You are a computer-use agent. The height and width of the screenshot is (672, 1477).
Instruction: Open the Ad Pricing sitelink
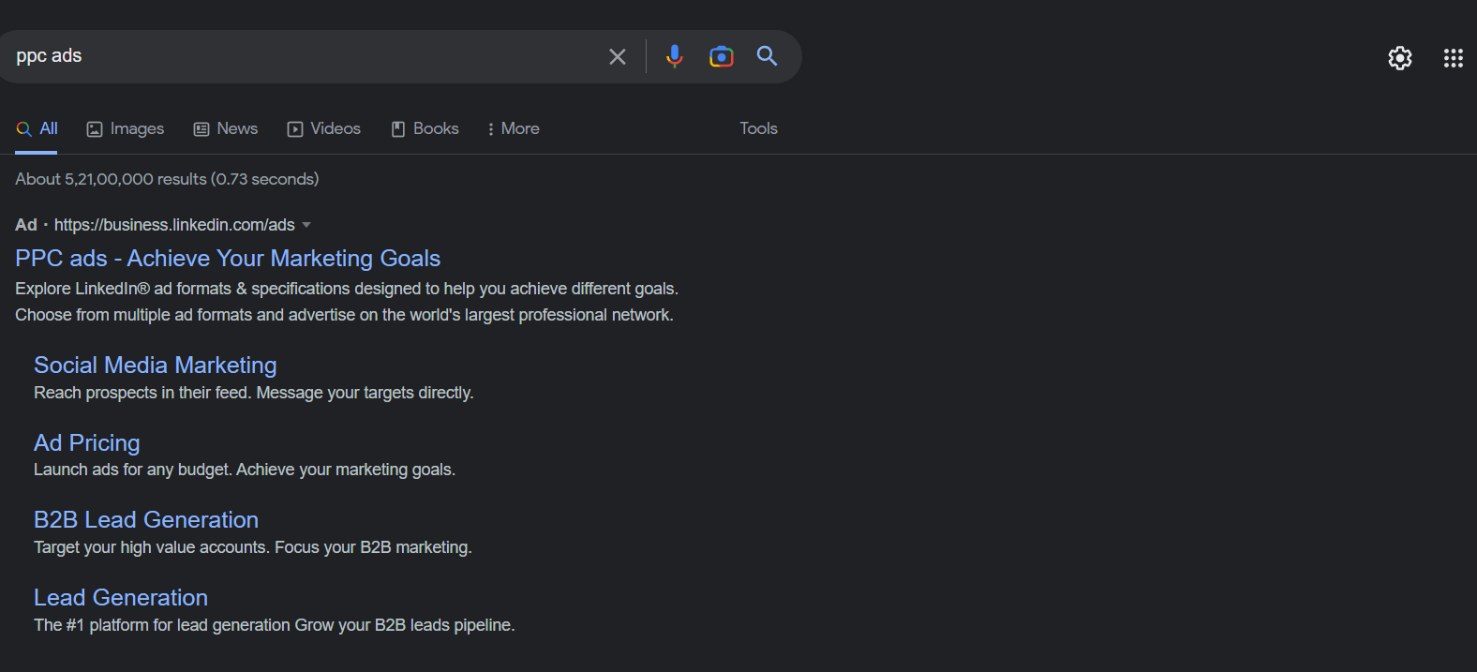87,443
